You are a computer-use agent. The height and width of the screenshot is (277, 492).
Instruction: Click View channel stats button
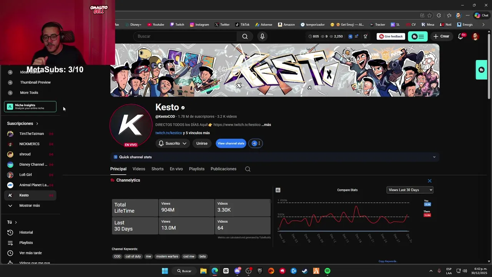click(x=231, y=144)
